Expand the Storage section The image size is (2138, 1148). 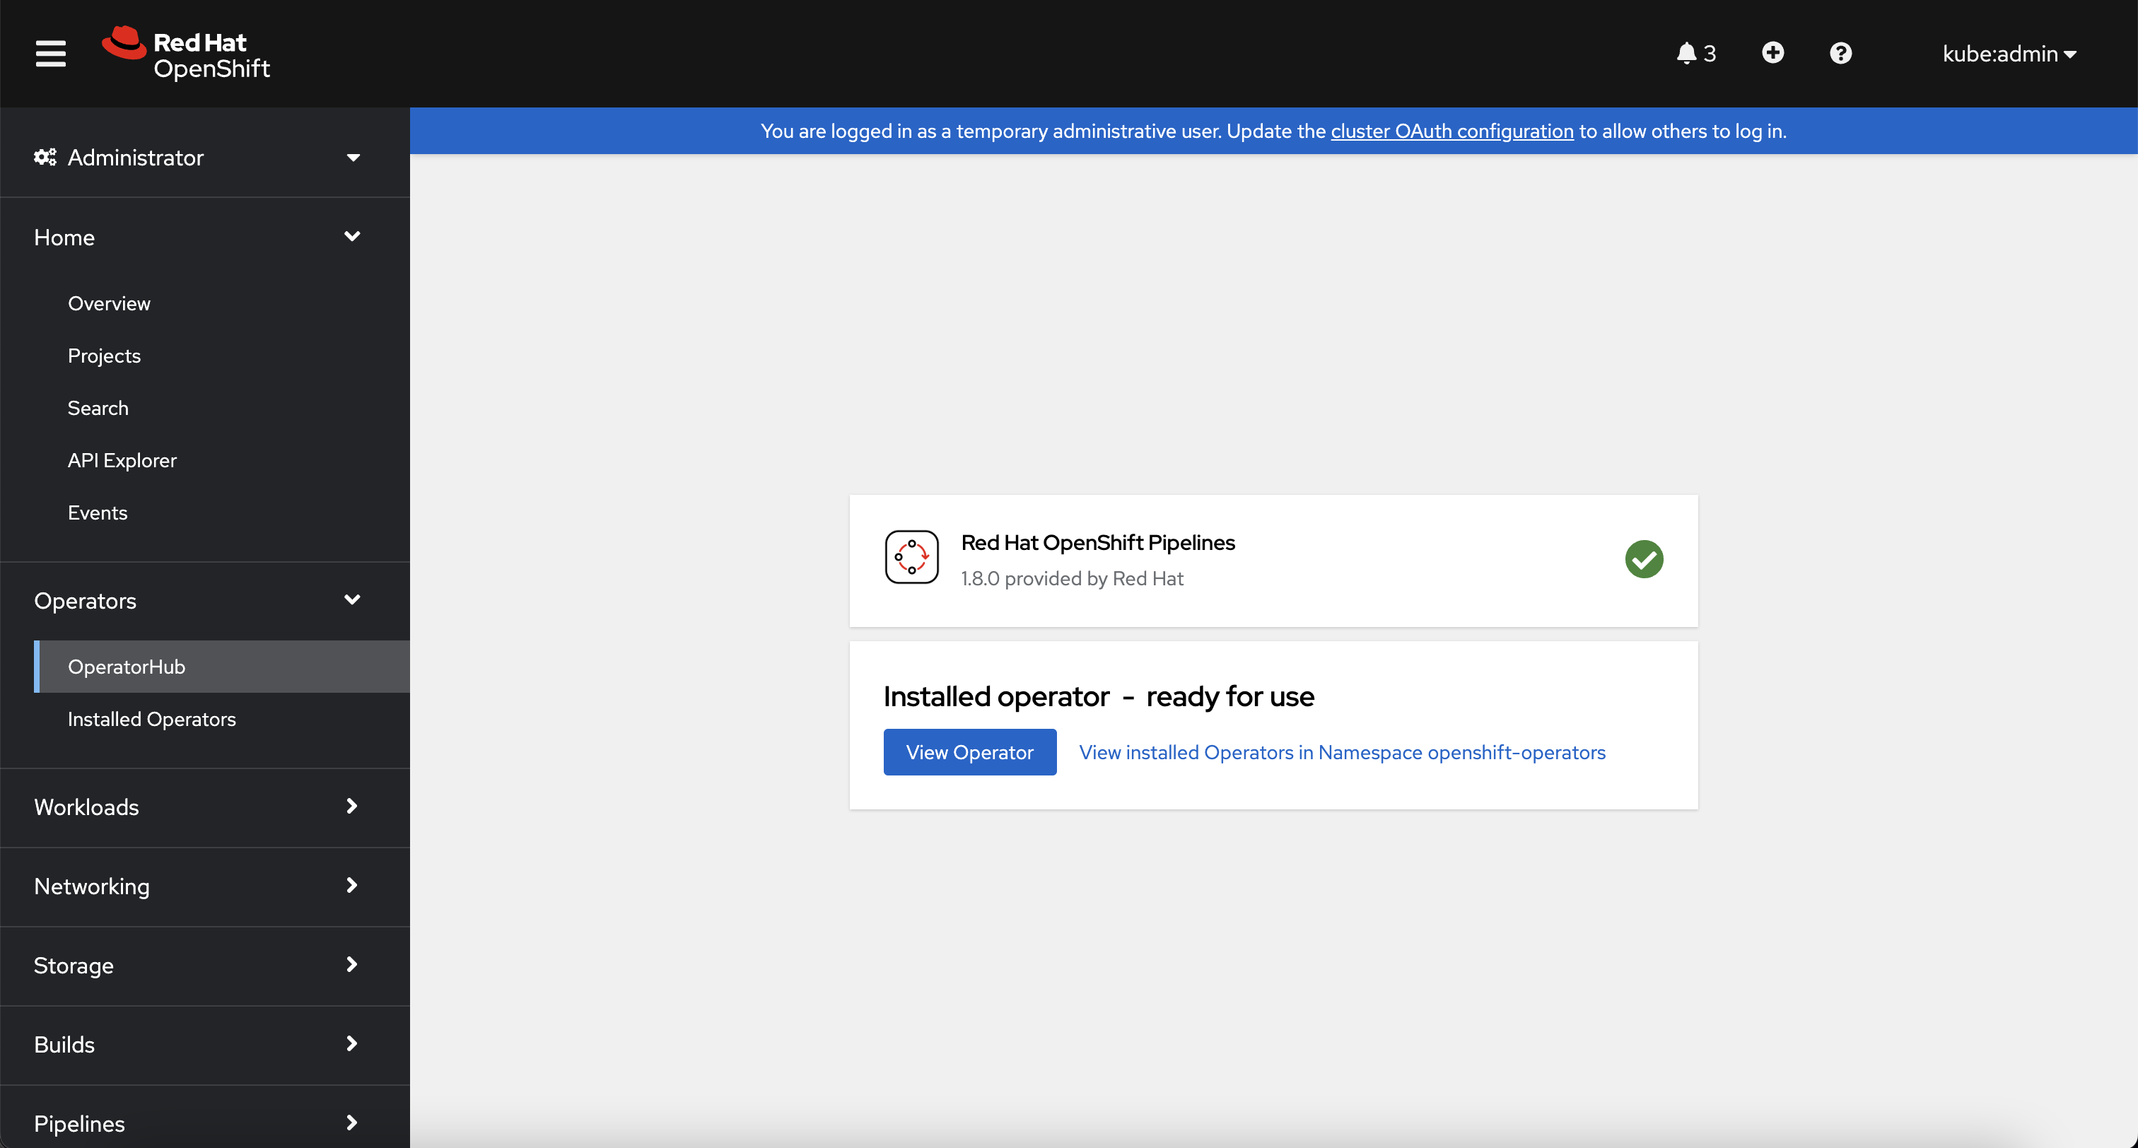pos(205,966)
